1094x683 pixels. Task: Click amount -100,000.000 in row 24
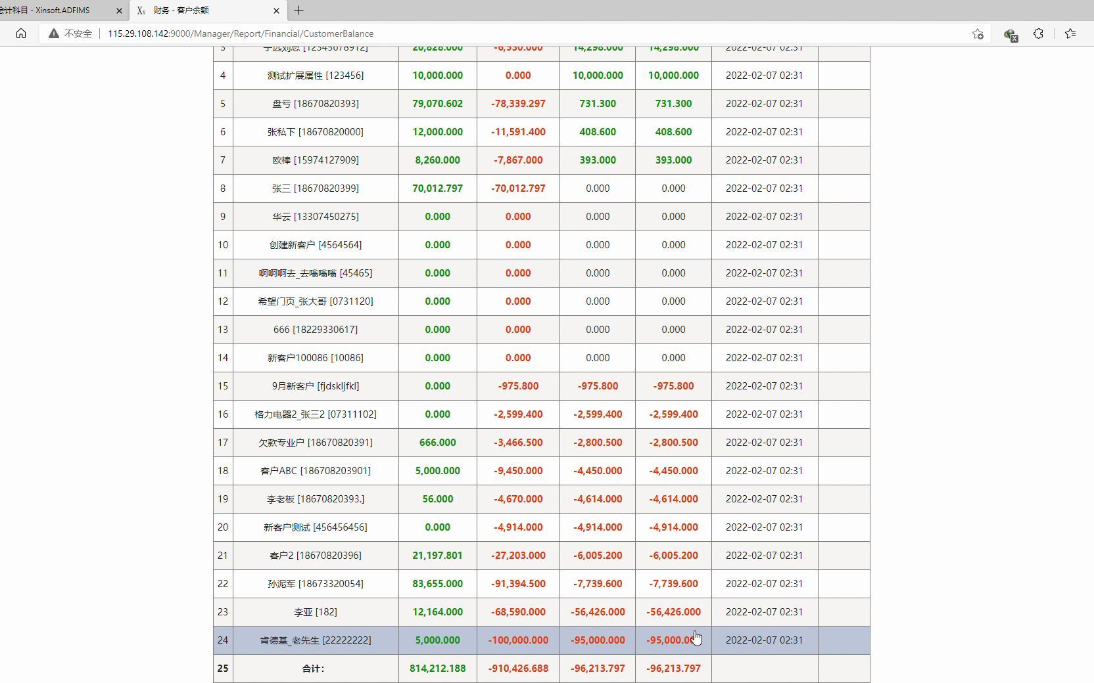click(x=518, y=640)
